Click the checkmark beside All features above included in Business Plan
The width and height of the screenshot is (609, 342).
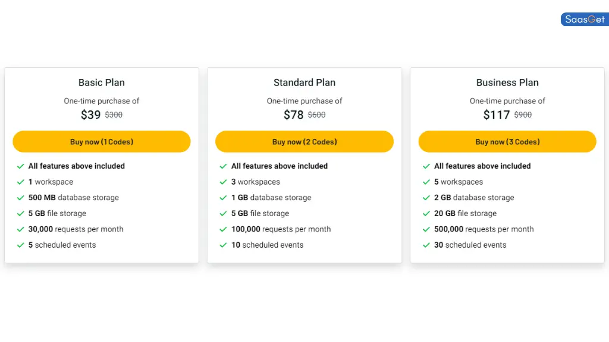coord(427,166)
